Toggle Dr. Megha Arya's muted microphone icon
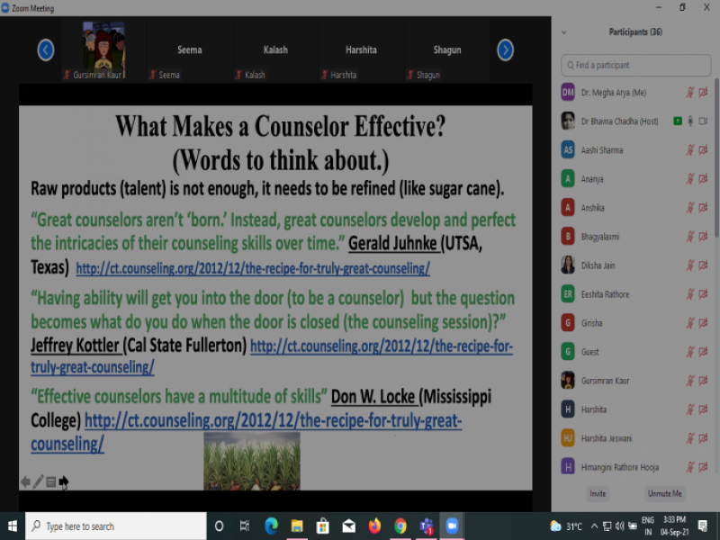This screenshot has height=540, width=720. click(691, 93)
